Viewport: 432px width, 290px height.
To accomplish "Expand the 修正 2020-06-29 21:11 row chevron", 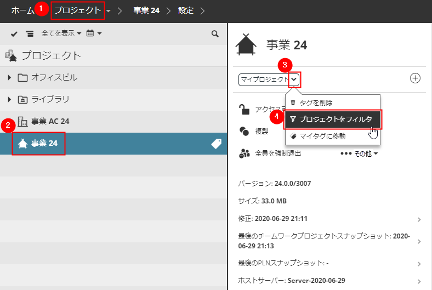I will pyautogui.click(x=419, y=219).
